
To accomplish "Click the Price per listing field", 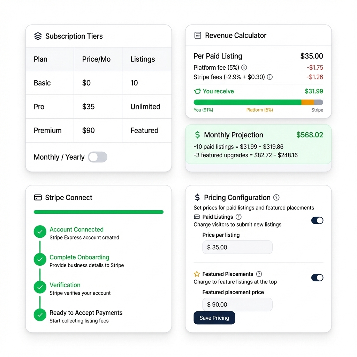I will coord(237,247).
